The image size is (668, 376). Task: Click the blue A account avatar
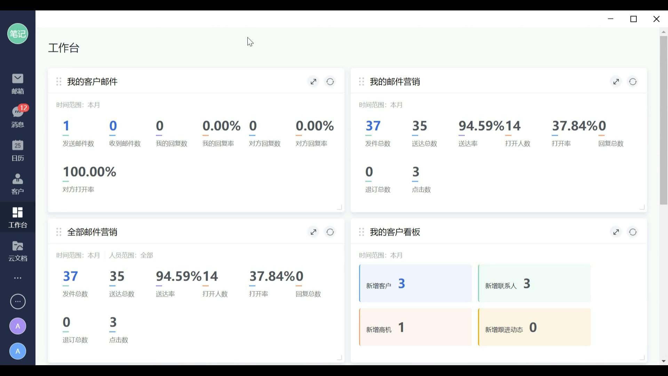coord(18,351)
